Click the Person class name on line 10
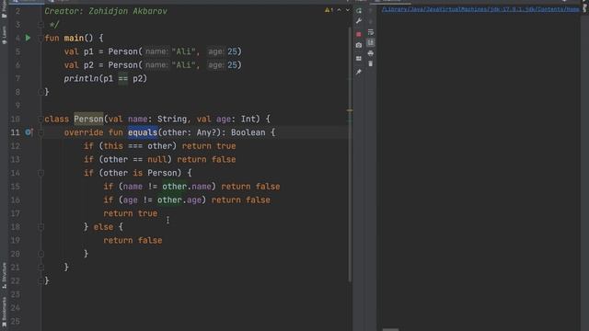The height and width of the screenshot is (331, 589). [x=88, y=119]
